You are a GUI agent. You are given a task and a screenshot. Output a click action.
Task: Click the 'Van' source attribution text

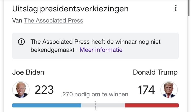coord(17,20)
